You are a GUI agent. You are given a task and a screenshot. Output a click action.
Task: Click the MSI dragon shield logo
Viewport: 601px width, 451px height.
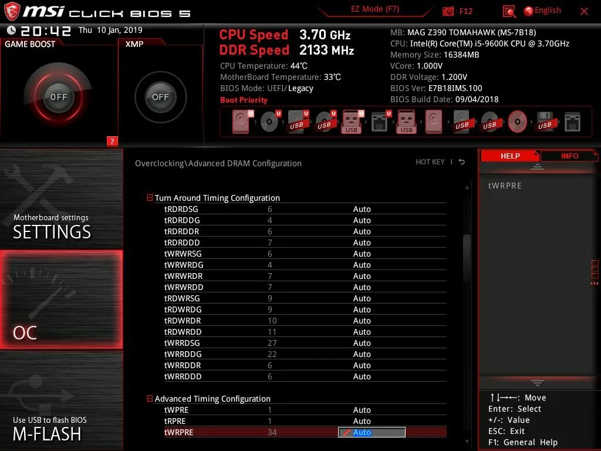click(12, 11)
